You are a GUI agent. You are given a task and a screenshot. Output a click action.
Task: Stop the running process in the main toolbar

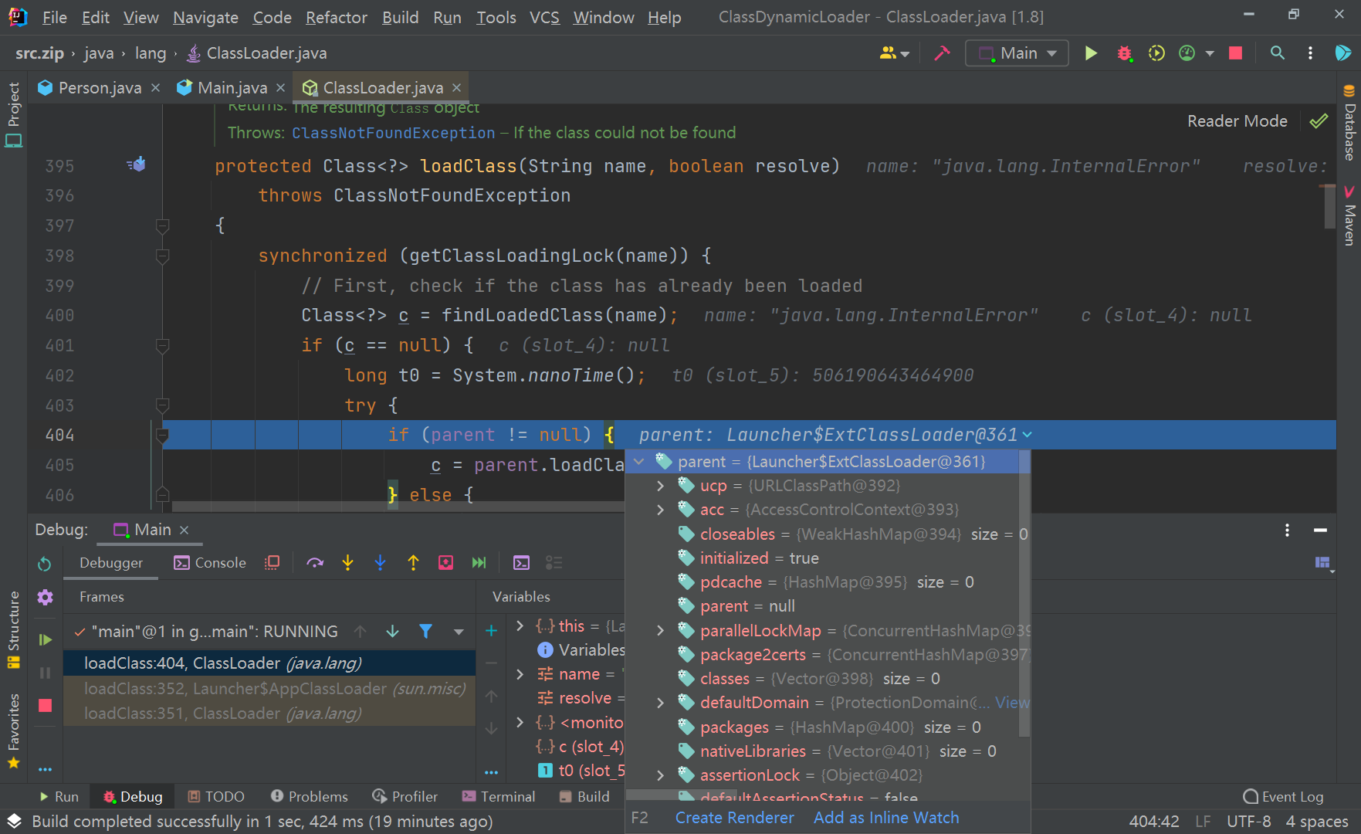point(1235,53)
